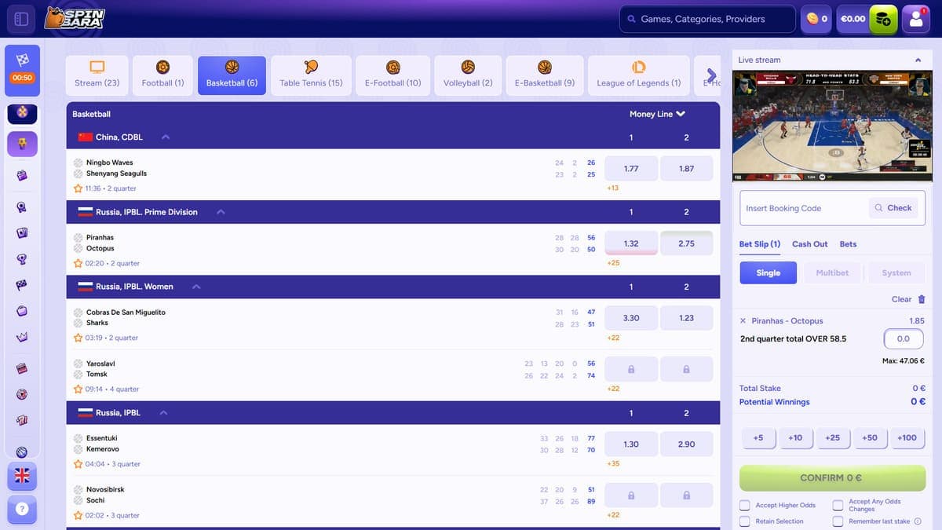Favorite the Yaroslavl vs Tomsk star
Viewport: 942px width, 530px height.
(78, 389)
